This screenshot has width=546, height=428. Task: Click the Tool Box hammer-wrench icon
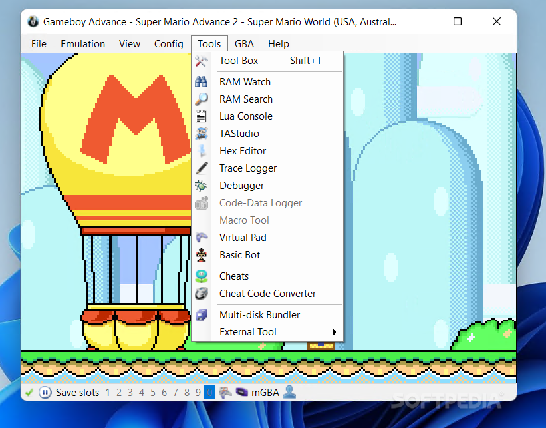tap(202, 61)
